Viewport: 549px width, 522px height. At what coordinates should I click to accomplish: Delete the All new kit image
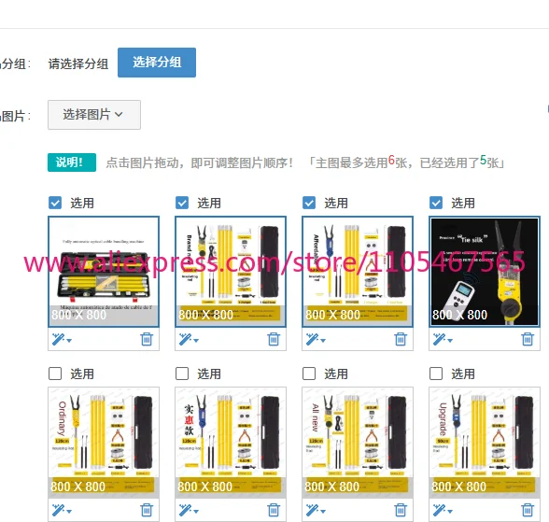[x=401, y=510]
